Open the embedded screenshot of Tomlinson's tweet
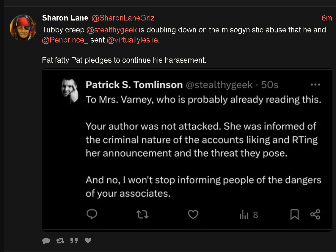336x252 pixels. [187, 150]
